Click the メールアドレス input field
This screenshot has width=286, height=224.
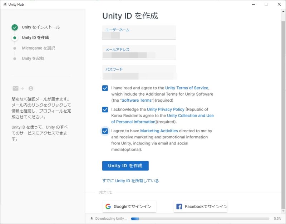(x=139, y=52)
